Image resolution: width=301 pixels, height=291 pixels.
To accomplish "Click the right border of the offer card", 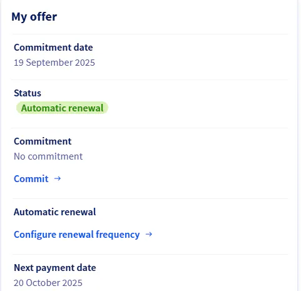I will pos(298,145).
